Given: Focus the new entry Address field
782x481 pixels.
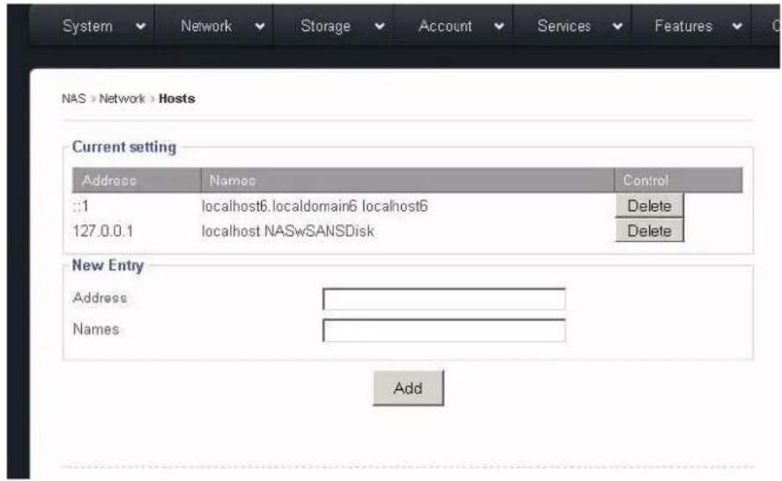Looking at the screenshot, I should pyautogui.click(x=443, y=299).
